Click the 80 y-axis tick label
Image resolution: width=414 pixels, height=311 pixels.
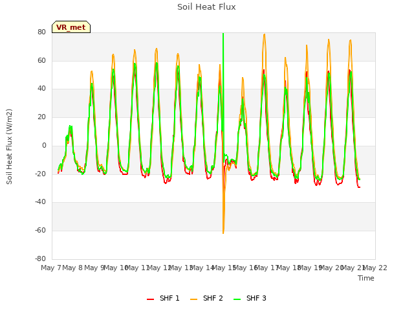[x=41, y=32]
